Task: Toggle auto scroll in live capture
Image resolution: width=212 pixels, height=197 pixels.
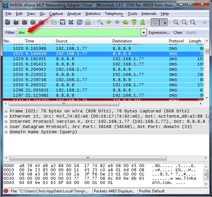Action: 163,22
